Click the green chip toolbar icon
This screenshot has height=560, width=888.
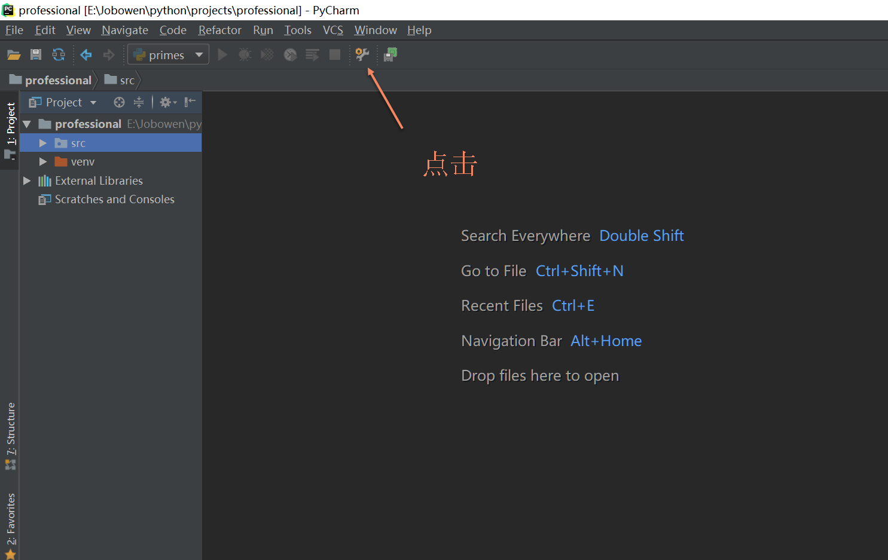(390, 55)
